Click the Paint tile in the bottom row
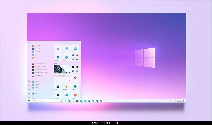The height and width of the screenshot is (125, 212). click(x=67, y=95)
